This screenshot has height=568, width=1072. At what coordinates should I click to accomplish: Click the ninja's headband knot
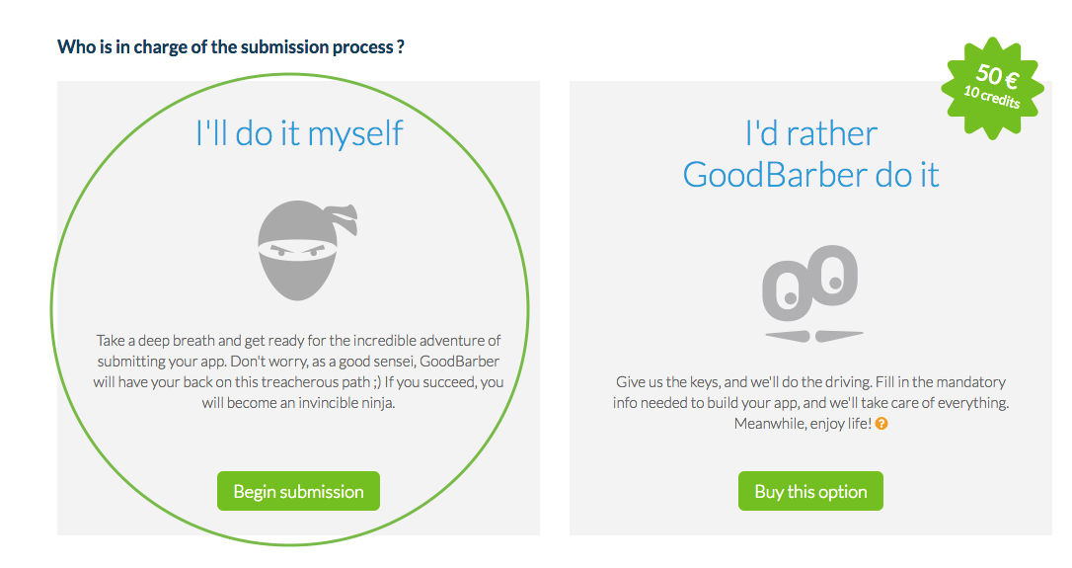point(344,218)
